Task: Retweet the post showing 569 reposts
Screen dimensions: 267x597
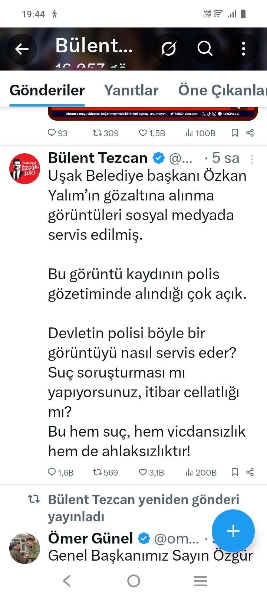Action: [x=98, y=472]
